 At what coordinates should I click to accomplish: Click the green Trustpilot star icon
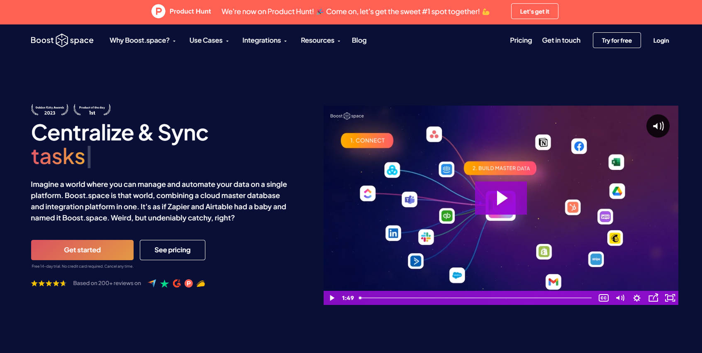164,283
